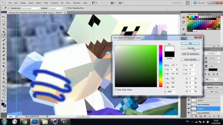Open the tool preset picker arrow

click(x=8, y=8)
